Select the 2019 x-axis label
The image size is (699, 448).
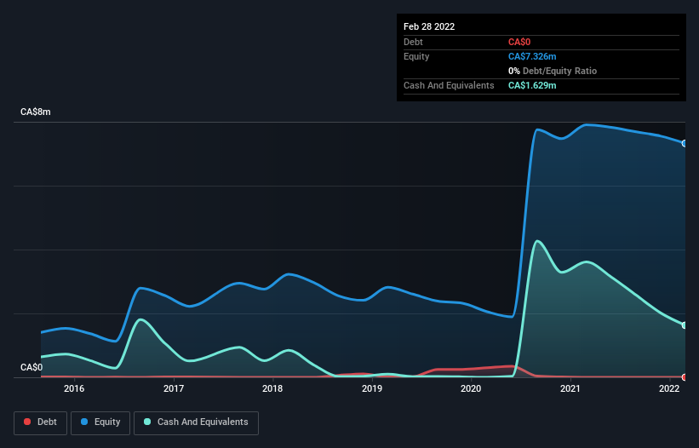point(372,388)
